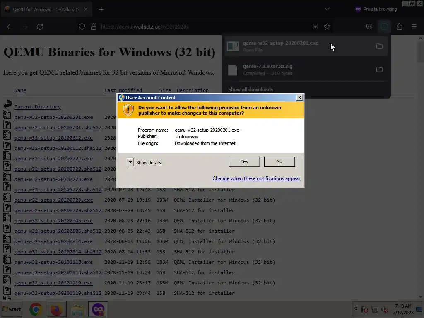Open the tracking protection shield icon
This screenshot has height=318, width=424.
pos(82,26)
